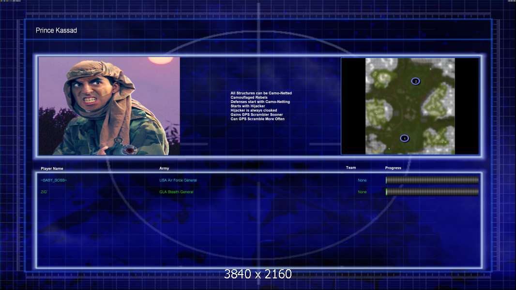
Task: Click 'Gains GPS Scrambler Sooner' line
Action: point(257,115)
